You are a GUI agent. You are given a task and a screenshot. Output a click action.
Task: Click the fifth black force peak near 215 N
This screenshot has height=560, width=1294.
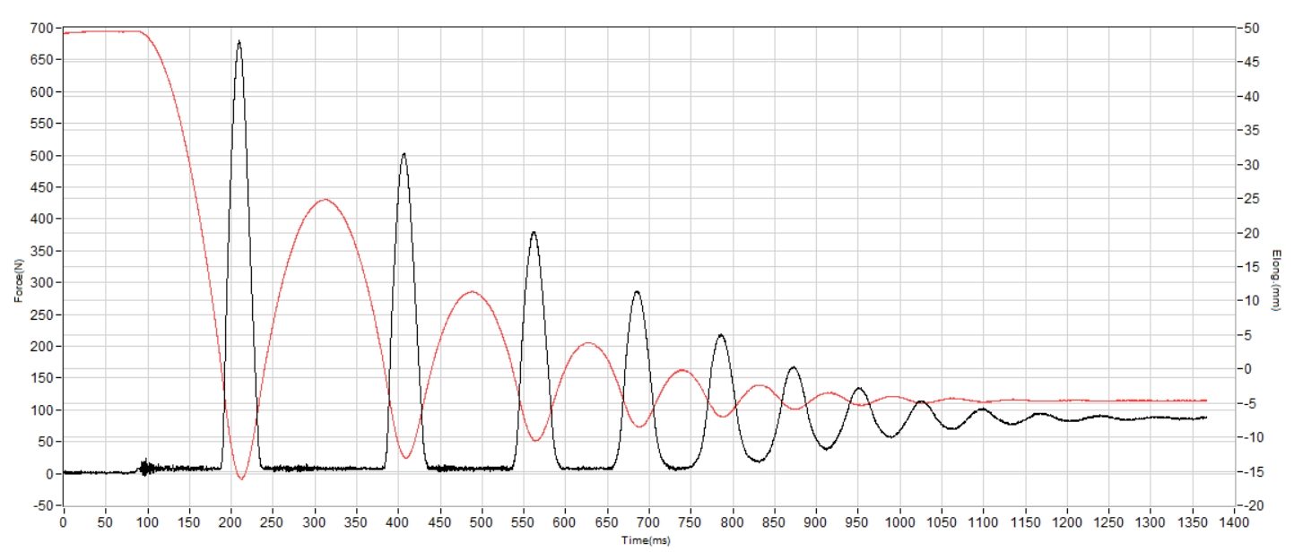click(721, 336)
